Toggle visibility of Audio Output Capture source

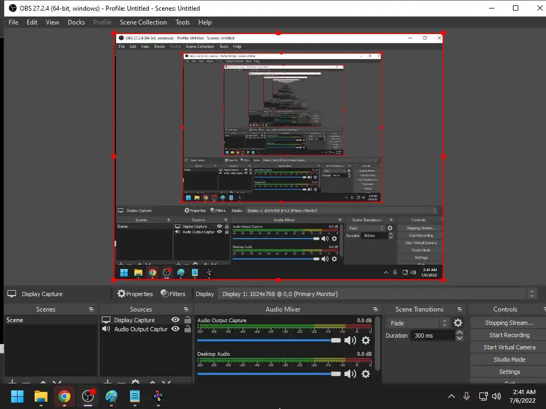(175, 329)
